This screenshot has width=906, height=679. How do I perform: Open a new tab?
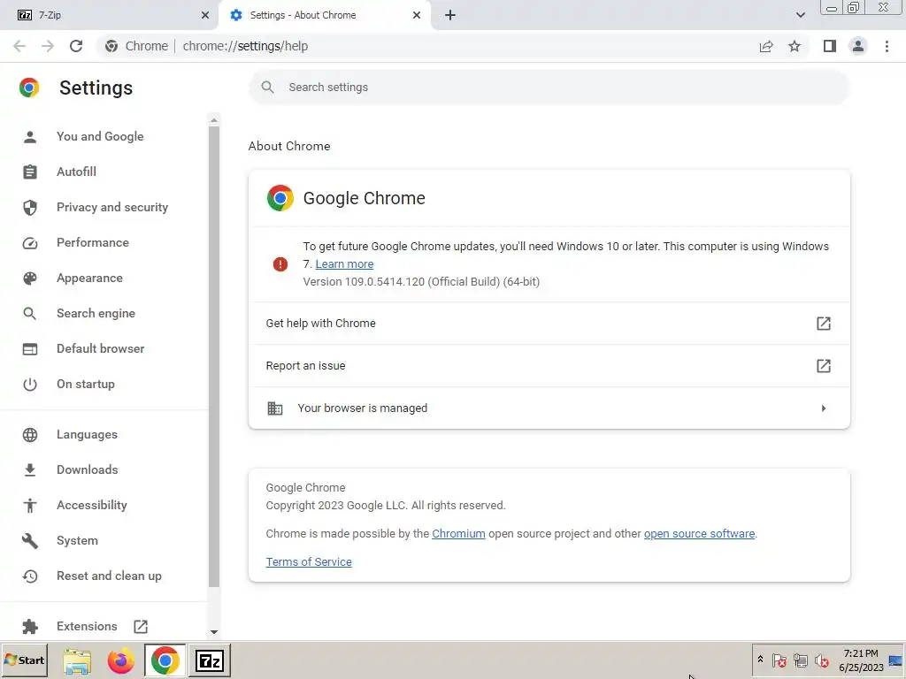coord(450,15)
